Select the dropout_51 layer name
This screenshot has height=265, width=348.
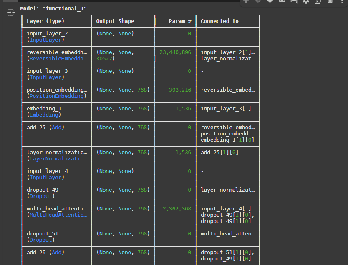[x=43, y=234]
